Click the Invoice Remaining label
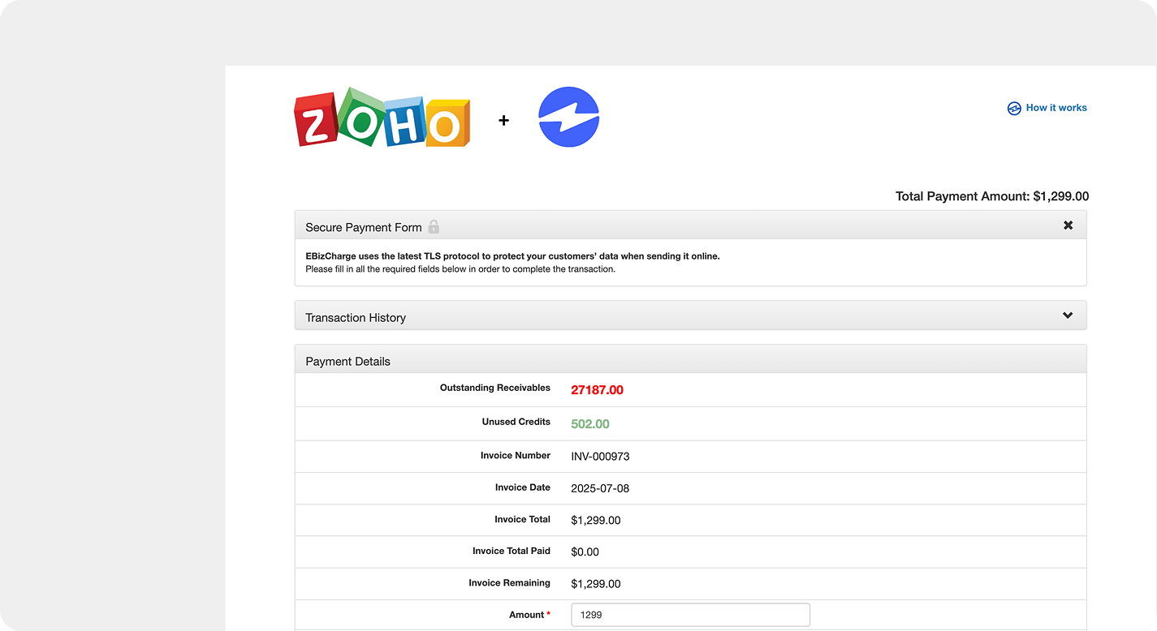This screenshot has width=1157, height=631. coord(510,583)
